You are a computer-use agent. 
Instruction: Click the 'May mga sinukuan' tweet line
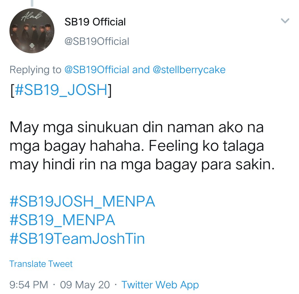coord(137,127)
